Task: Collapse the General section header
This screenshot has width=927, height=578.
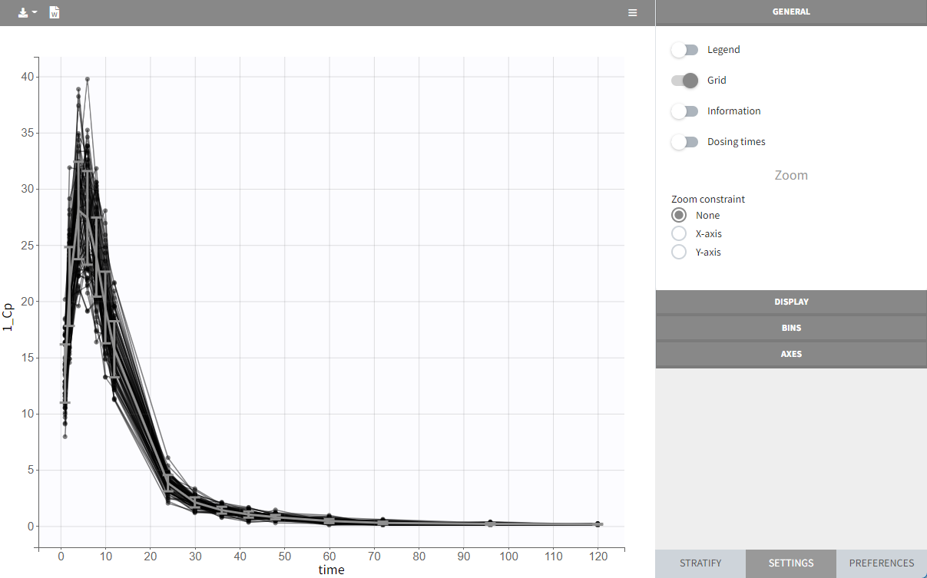Action: [791, 12]
